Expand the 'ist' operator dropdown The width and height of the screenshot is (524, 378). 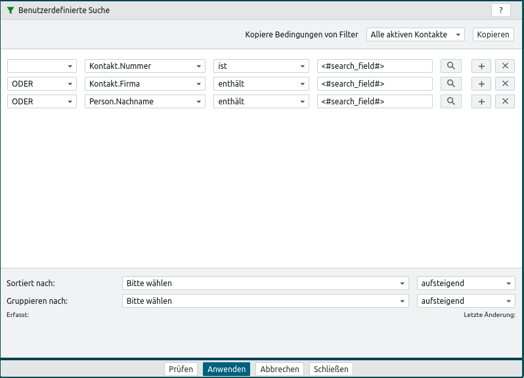(261, 66)
